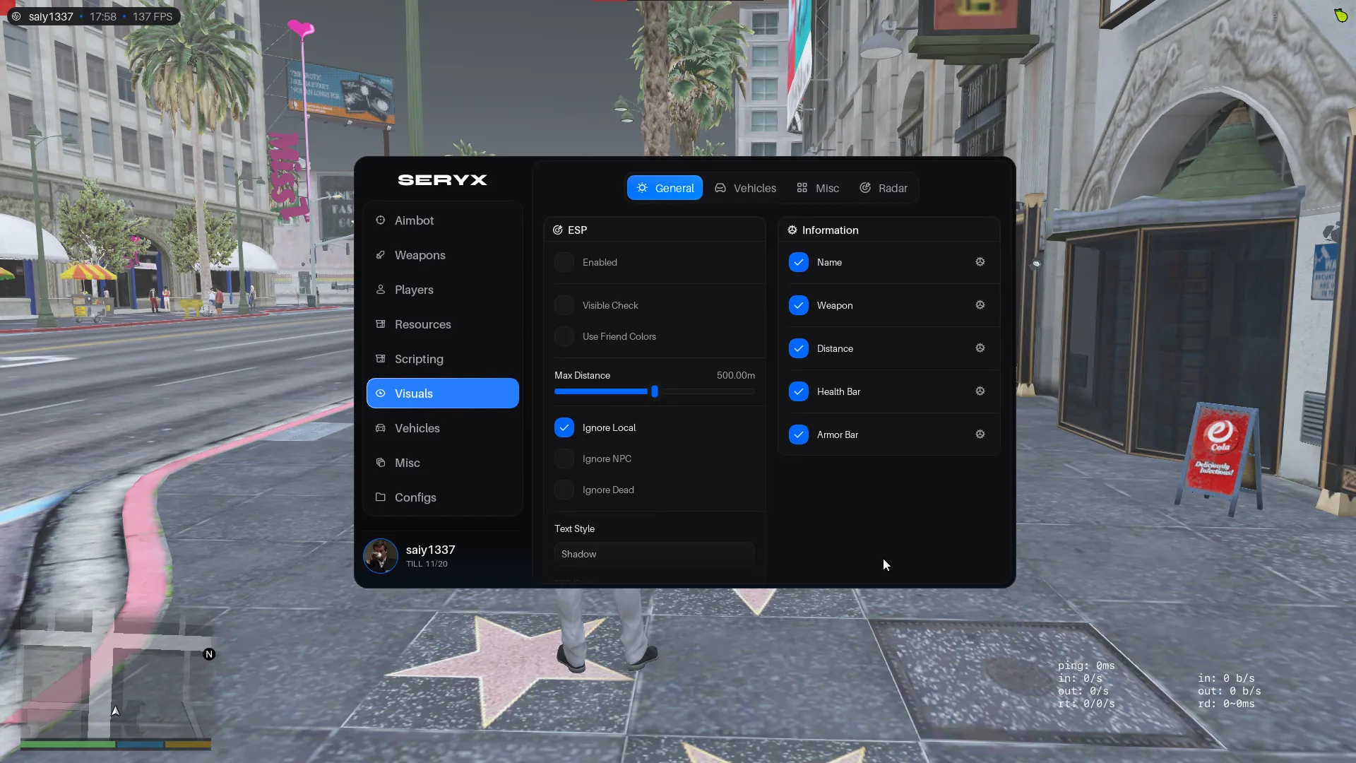This screenshot has height=763, width=1356.
Task: Untick the Armor Bar checkbox
Action: pos(799,435)
